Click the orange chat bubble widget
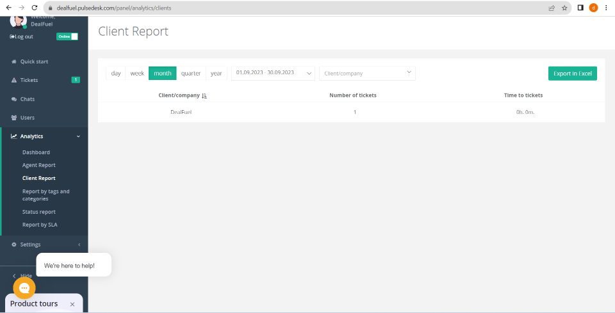This screenshot has height=313, width=615. pyautogui.click(x=24, y=288)
